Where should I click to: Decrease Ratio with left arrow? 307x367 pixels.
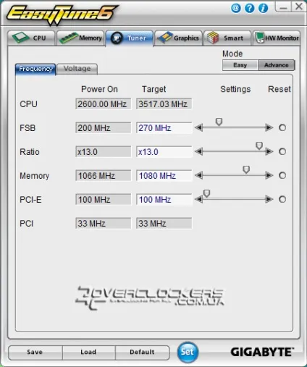pos(198,151)
